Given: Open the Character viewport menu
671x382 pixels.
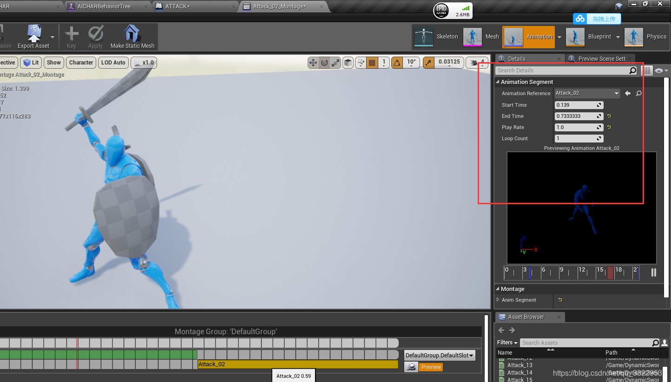Looking at the screenshot, I should coord(81,63).
